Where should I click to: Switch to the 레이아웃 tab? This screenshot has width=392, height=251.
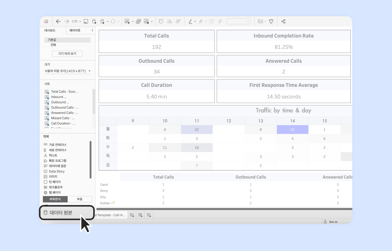pos(75,30)
